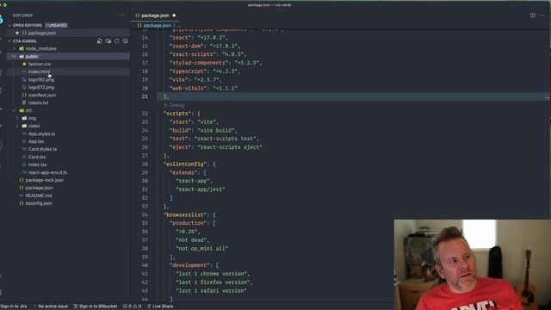Start Live Share from status bar
551x310 pixels.
(x=160, y=307)
